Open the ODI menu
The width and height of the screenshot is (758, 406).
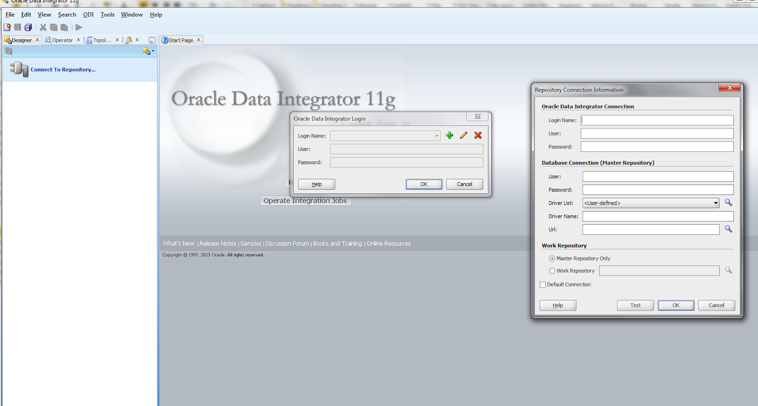(89, 15)
